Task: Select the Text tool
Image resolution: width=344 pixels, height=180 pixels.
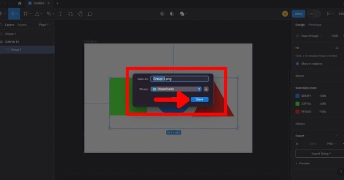Action: (60, 14)
